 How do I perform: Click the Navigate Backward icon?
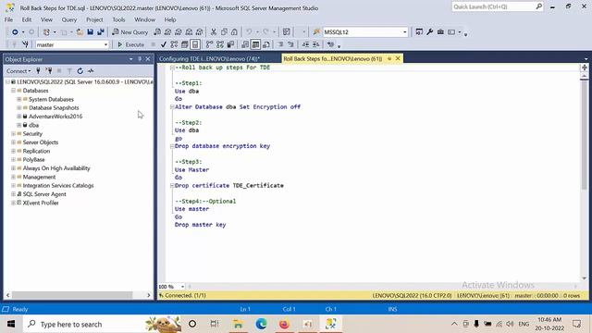point(15,32)
